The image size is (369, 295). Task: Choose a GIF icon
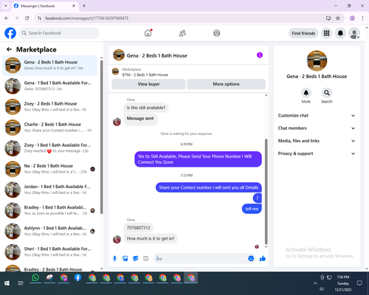146,258
